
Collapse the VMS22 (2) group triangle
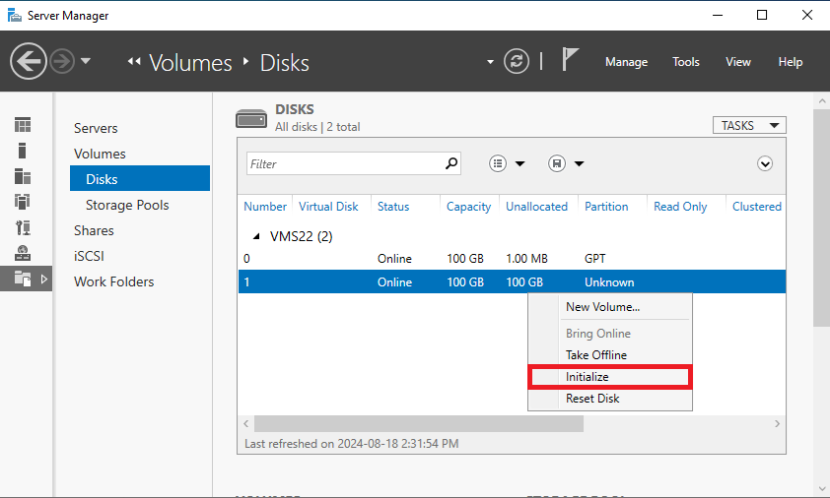[256, 236]
